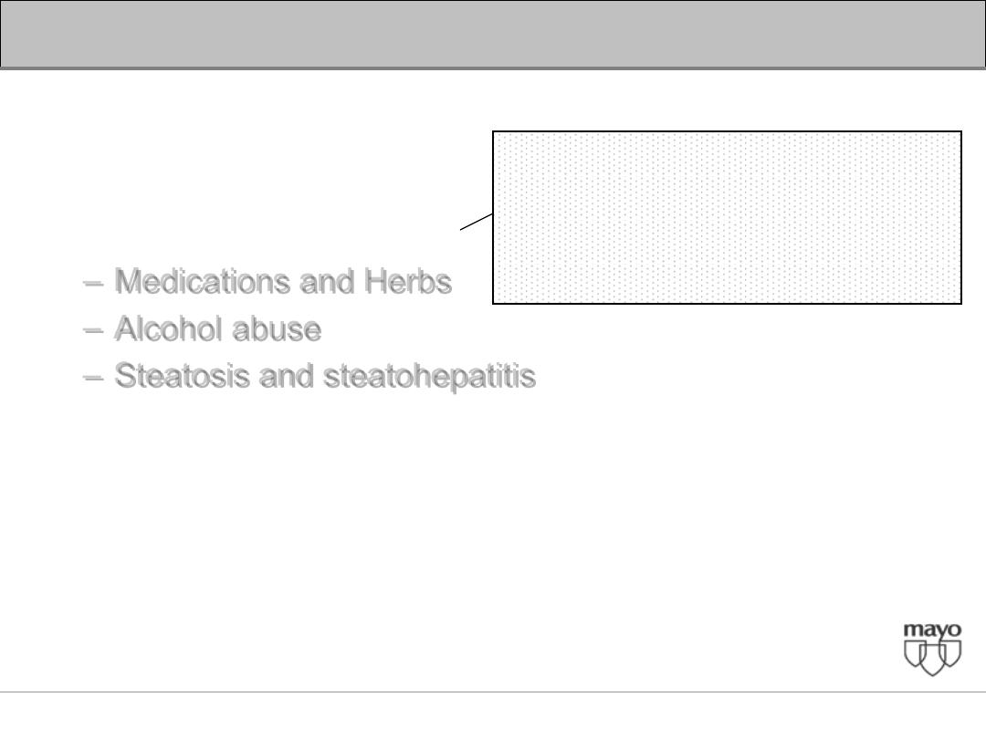Click the gray title banner

pyautogui.click(x=493, y=34)
